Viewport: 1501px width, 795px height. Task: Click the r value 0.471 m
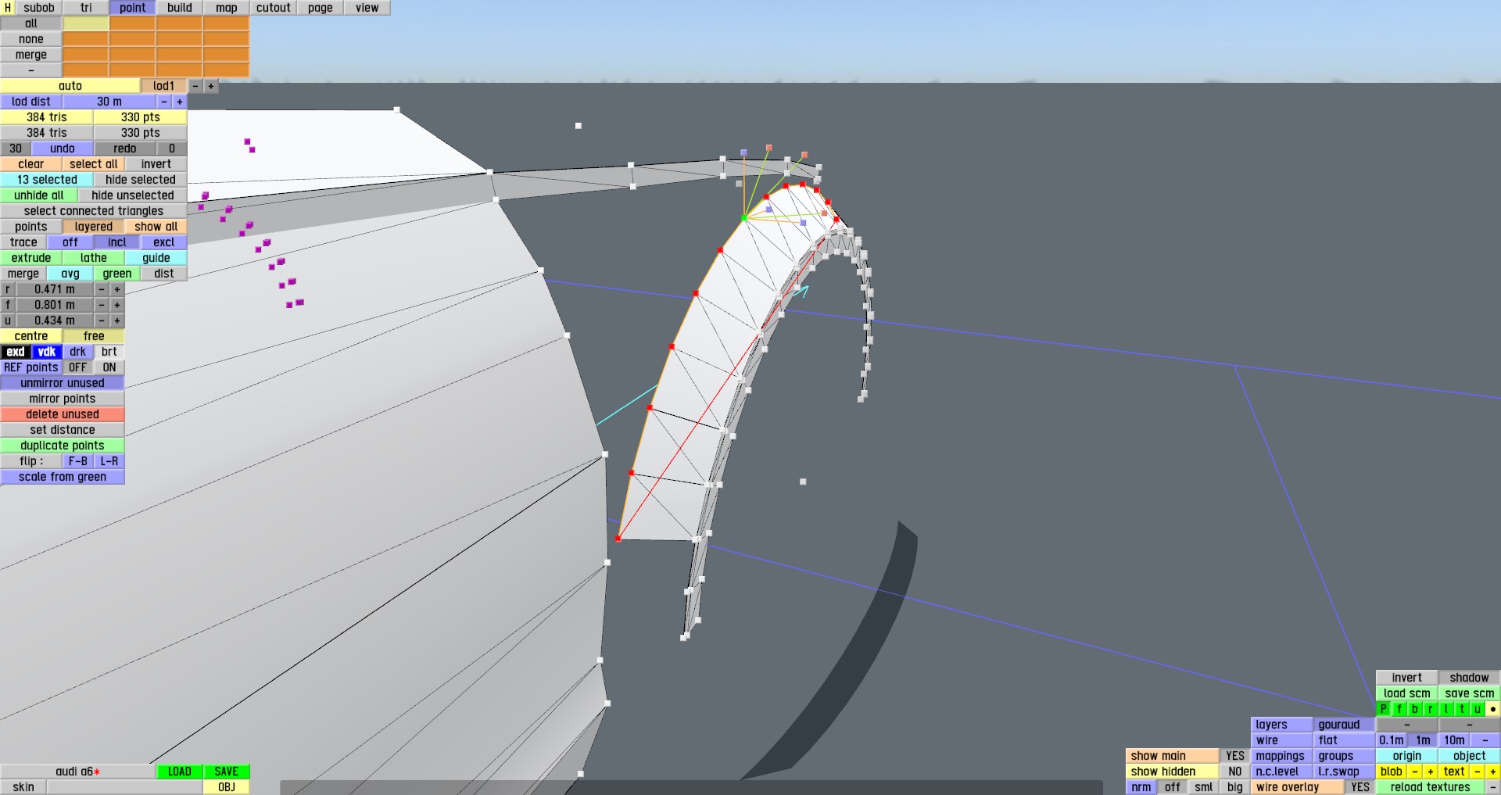point(55,289)
